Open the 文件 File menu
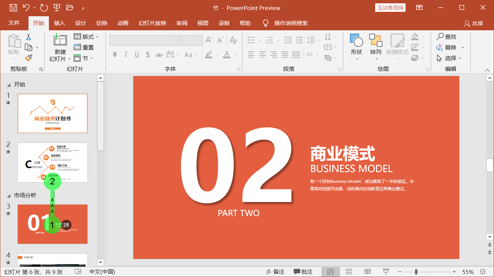Image resolution: width=494 pixels, height=277 pixels. 14,23
